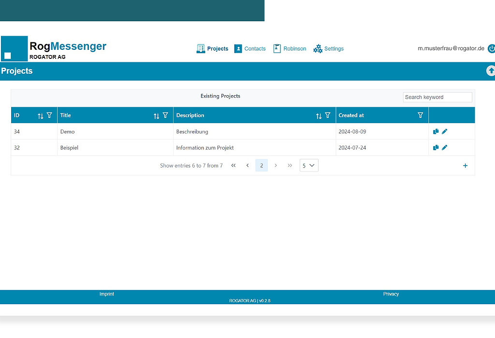Toggle sort order for Description column
The width and height of the screenshot is (495, 338).
click(x=319, y=115)
